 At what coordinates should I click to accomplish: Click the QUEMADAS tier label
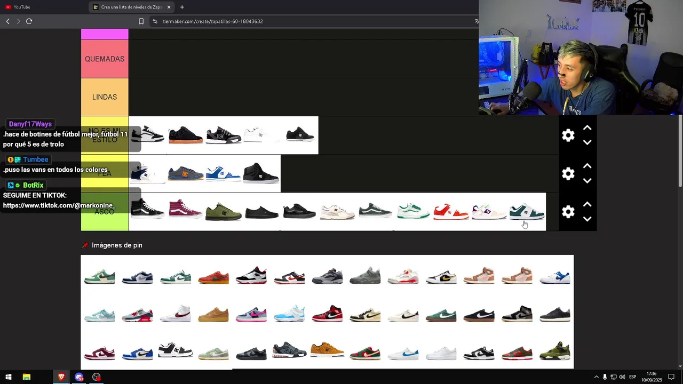pyautogui.click(x=105, y=59)
